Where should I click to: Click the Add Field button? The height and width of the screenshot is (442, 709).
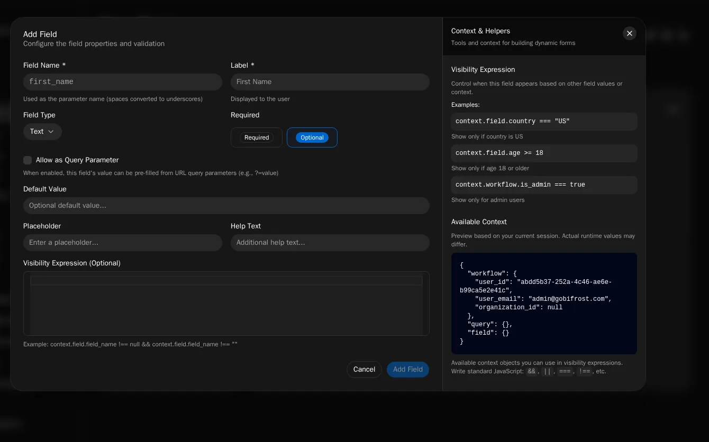point(407,370)
